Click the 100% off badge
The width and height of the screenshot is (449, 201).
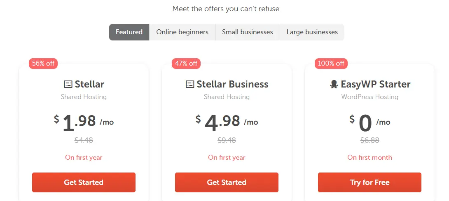pyautogui.click(x=331, y=64)
